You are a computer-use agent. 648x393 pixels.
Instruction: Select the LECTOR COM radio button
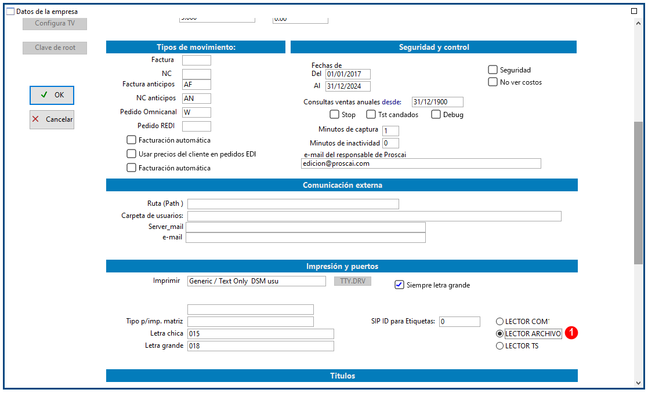pos(499,322)
